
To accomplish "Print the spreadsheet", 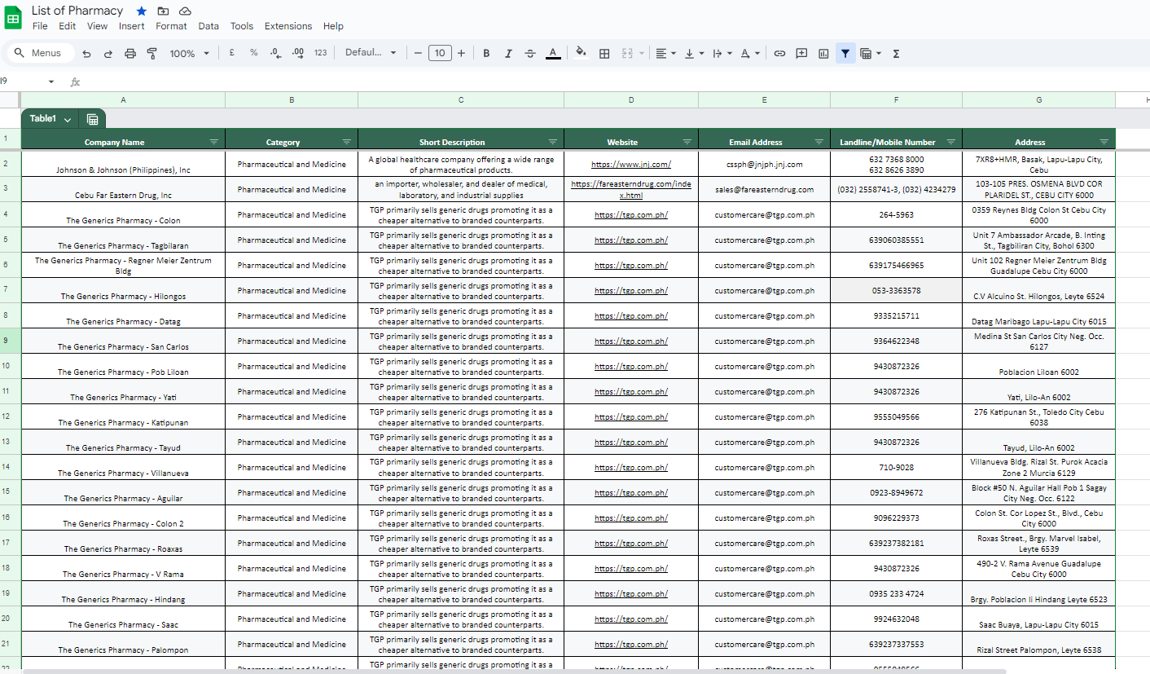I will [x=130, y=54].
